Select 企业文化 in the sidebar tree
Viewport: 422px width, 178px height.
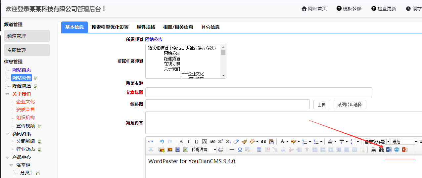pos(25,102)
